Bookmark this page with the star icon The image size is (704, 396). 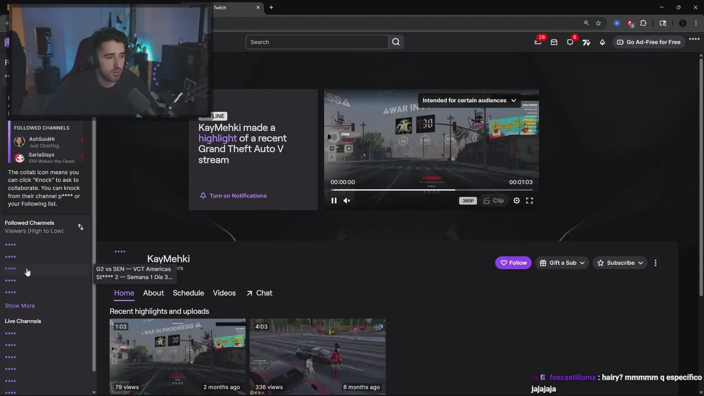(x=598, y=23)
